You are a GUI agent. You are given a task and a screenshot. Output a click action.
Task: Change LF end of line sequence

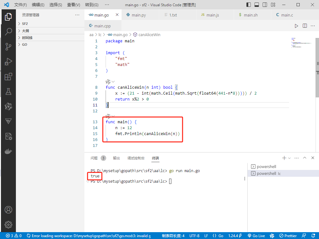(x=206, y=236)
